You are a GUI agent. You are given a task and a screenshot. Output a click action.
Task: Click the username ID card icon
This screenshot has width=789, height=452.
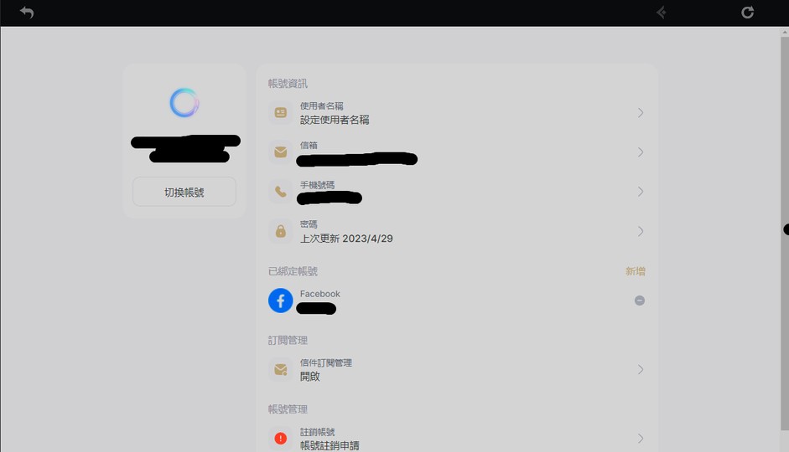pyautogui.click(x=281, y=112)
